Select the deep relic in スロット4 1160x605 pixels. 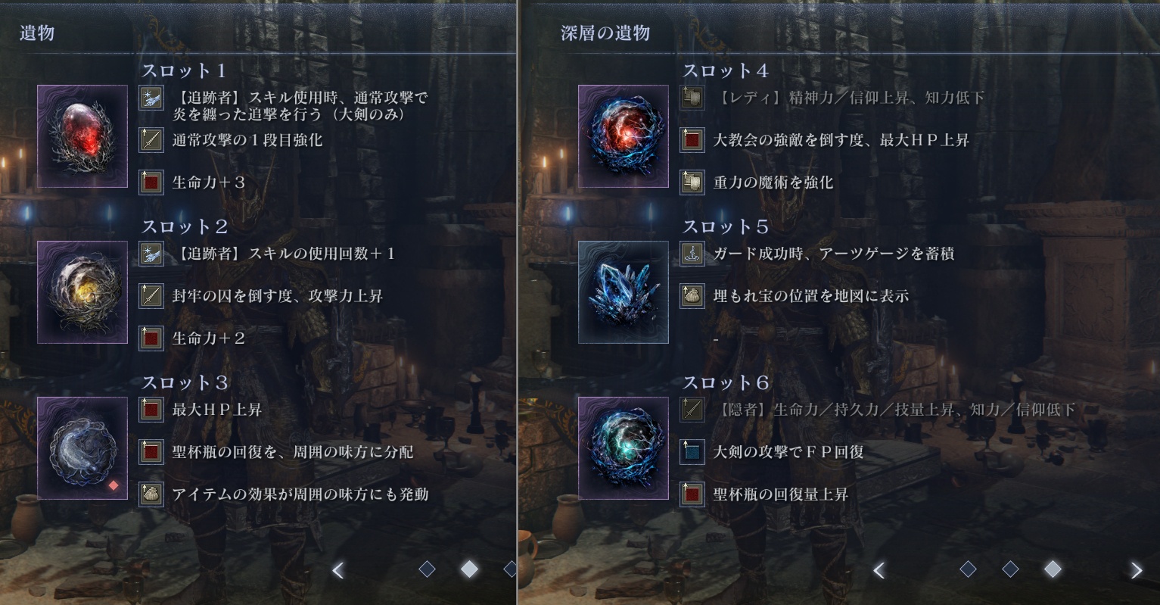point(624,136)
